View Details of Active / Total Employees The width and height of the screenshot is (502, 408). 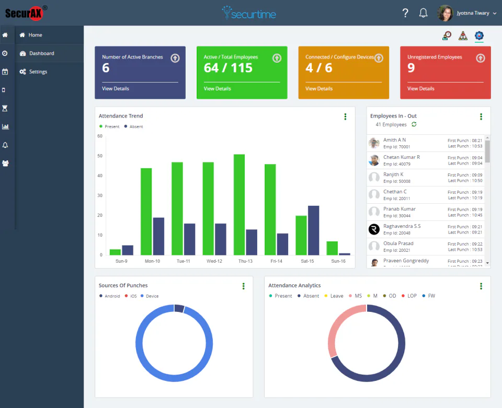(218, 89)
